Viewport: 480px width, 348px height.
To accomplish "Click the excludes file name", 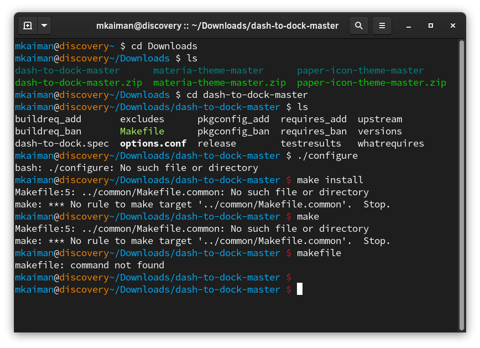I will (142, 119).
